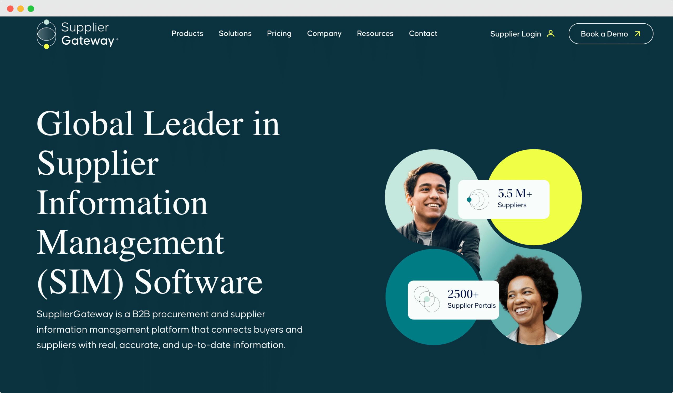
Task: Open the Solutions menu
Action: [235, 34]
